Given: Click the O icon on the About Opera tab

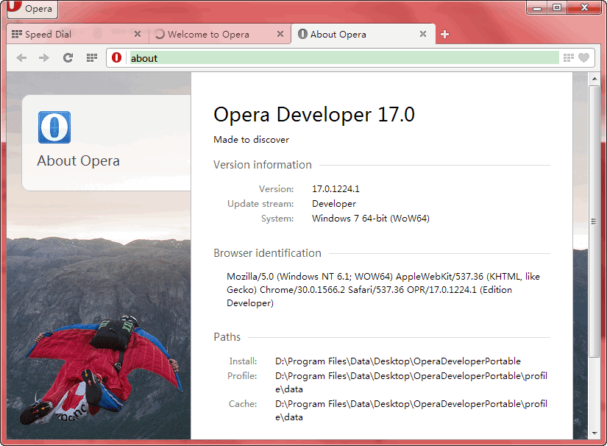Looking at the screenshot, I should point(303,34).
